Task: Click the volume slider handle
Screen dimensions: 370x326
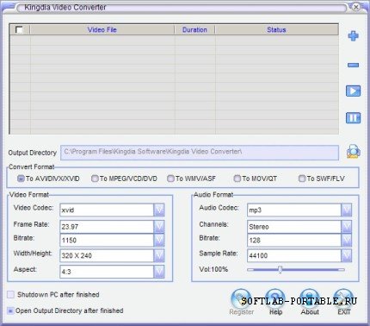Action: coord(280,269)
